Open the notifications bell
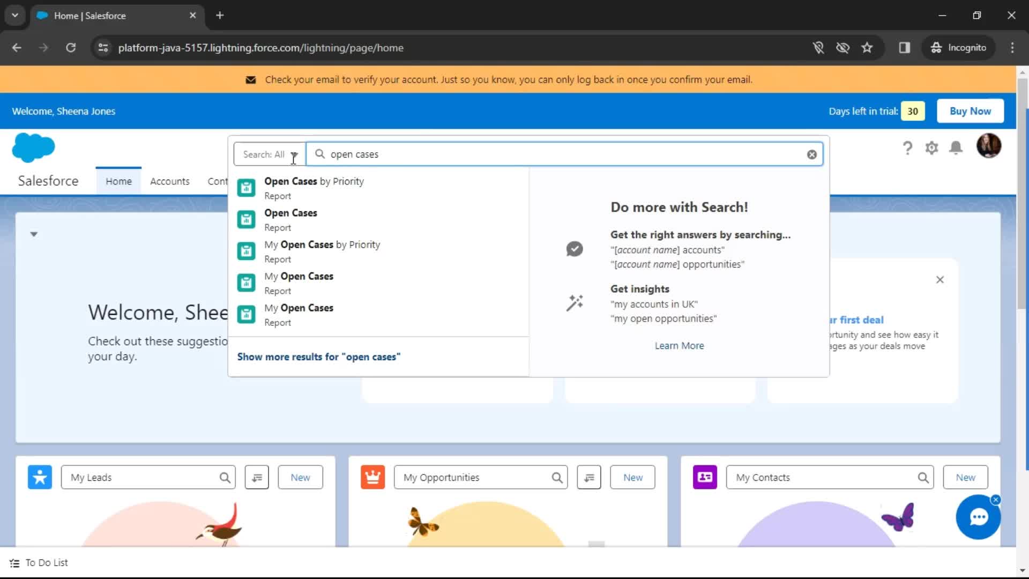Image resolution: width=1029 pixels, height=579 pixels. [x=956, y=147]
